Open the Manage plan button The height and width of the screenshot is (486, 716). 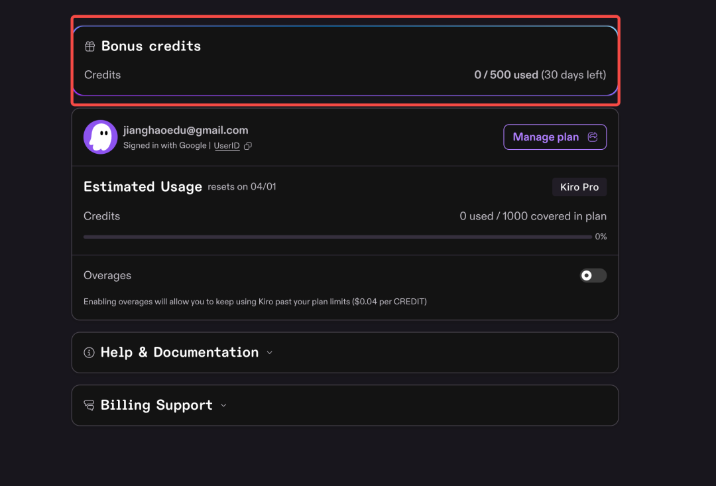[555, 137]
